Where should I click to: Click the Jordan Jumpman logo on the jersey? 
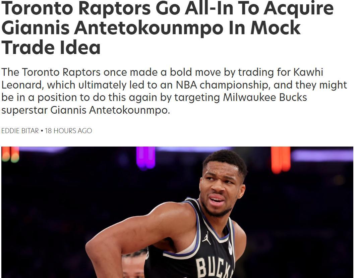pyautogui.click(x=206, y=238)
